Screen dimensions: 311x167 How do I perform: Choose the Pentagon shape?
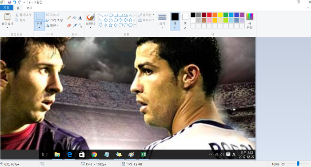[x=111, y=20]
